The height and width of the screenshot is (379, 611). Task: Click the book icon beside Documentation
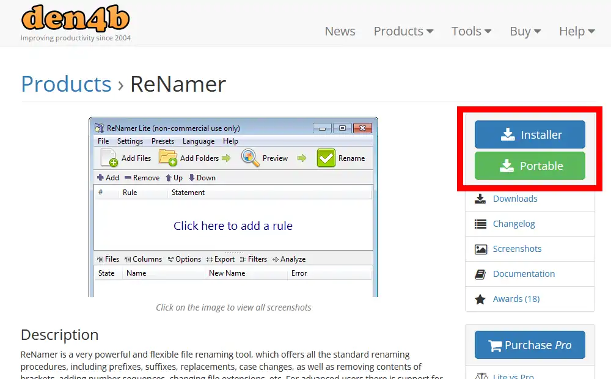click(x=481, y=274)
